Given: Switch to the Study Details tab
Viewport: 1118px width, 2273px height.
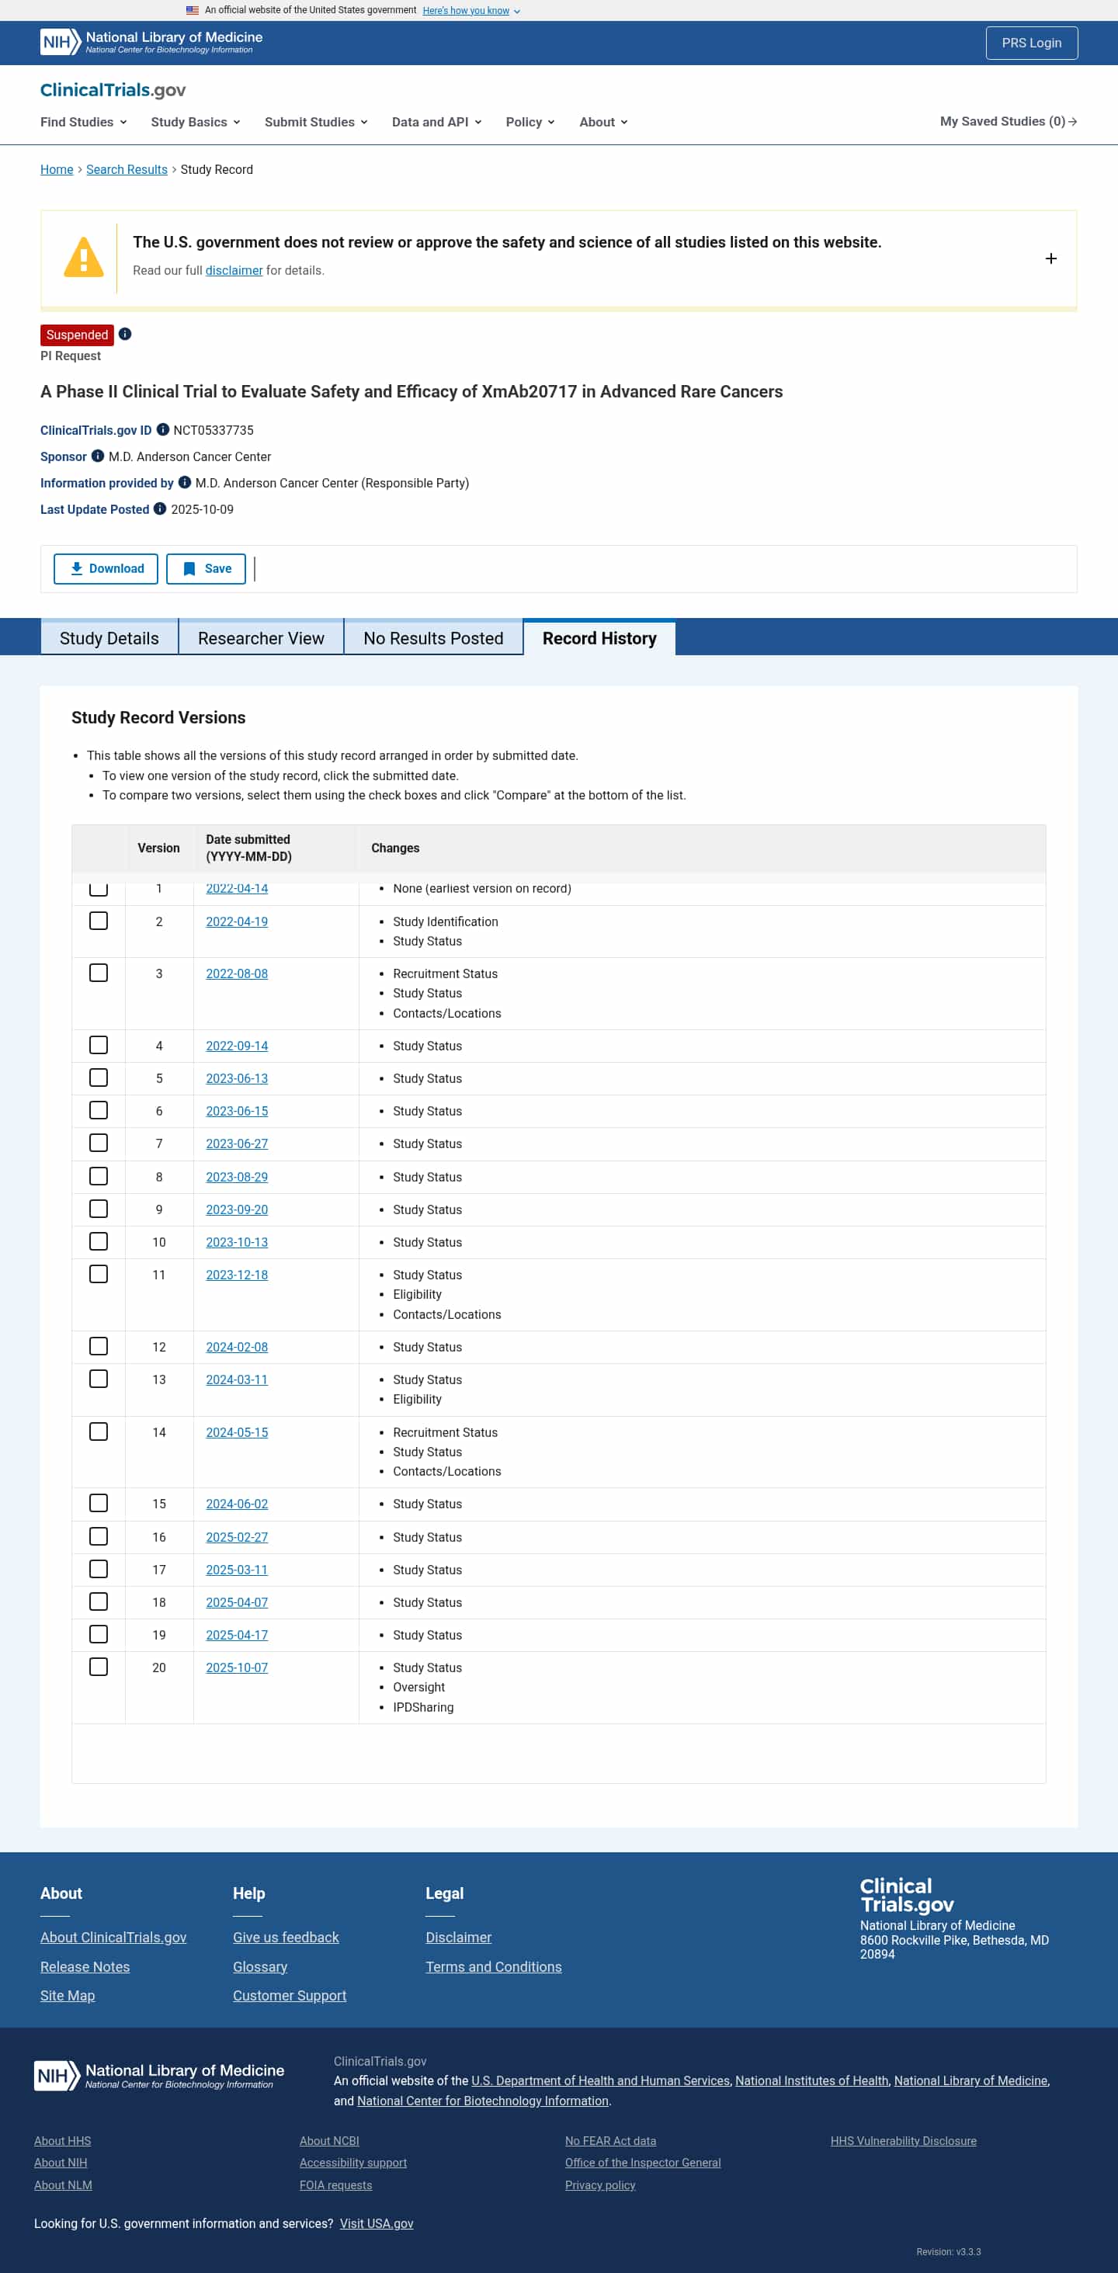Looking at the screenshot, I should (109, 638).
